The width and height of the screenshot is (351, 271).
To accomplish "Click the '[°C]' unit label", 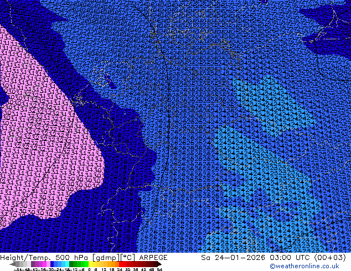I will 128,258.
